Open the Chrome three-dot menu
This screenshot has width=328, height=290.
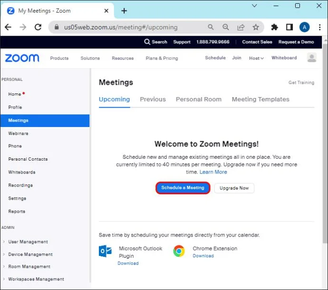[319, 27]
